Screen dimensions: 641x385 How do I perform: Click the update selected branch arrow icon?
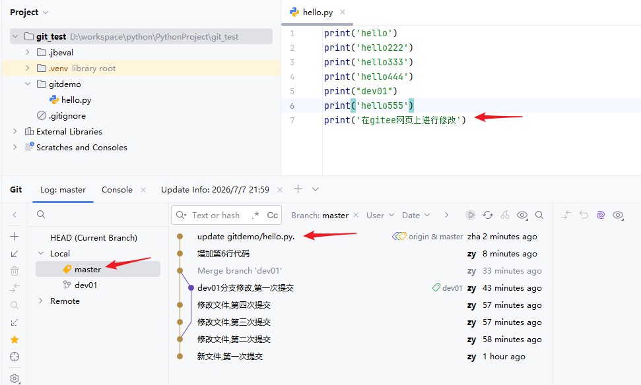15,254
